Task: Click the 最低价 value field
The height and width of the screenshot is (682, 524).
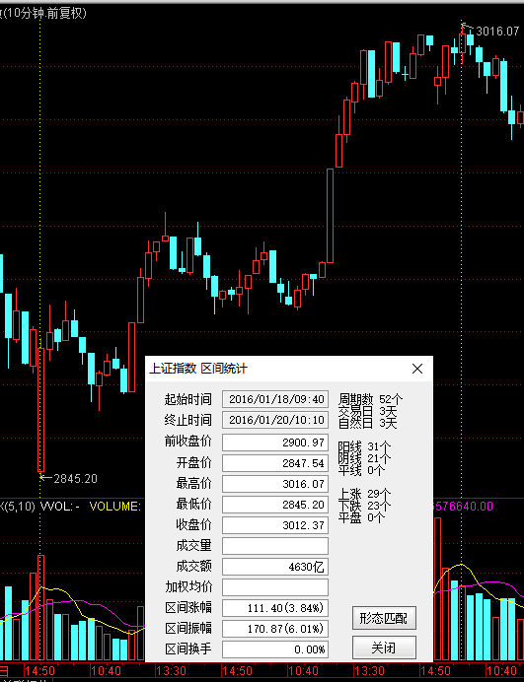Action: point(275,505)
